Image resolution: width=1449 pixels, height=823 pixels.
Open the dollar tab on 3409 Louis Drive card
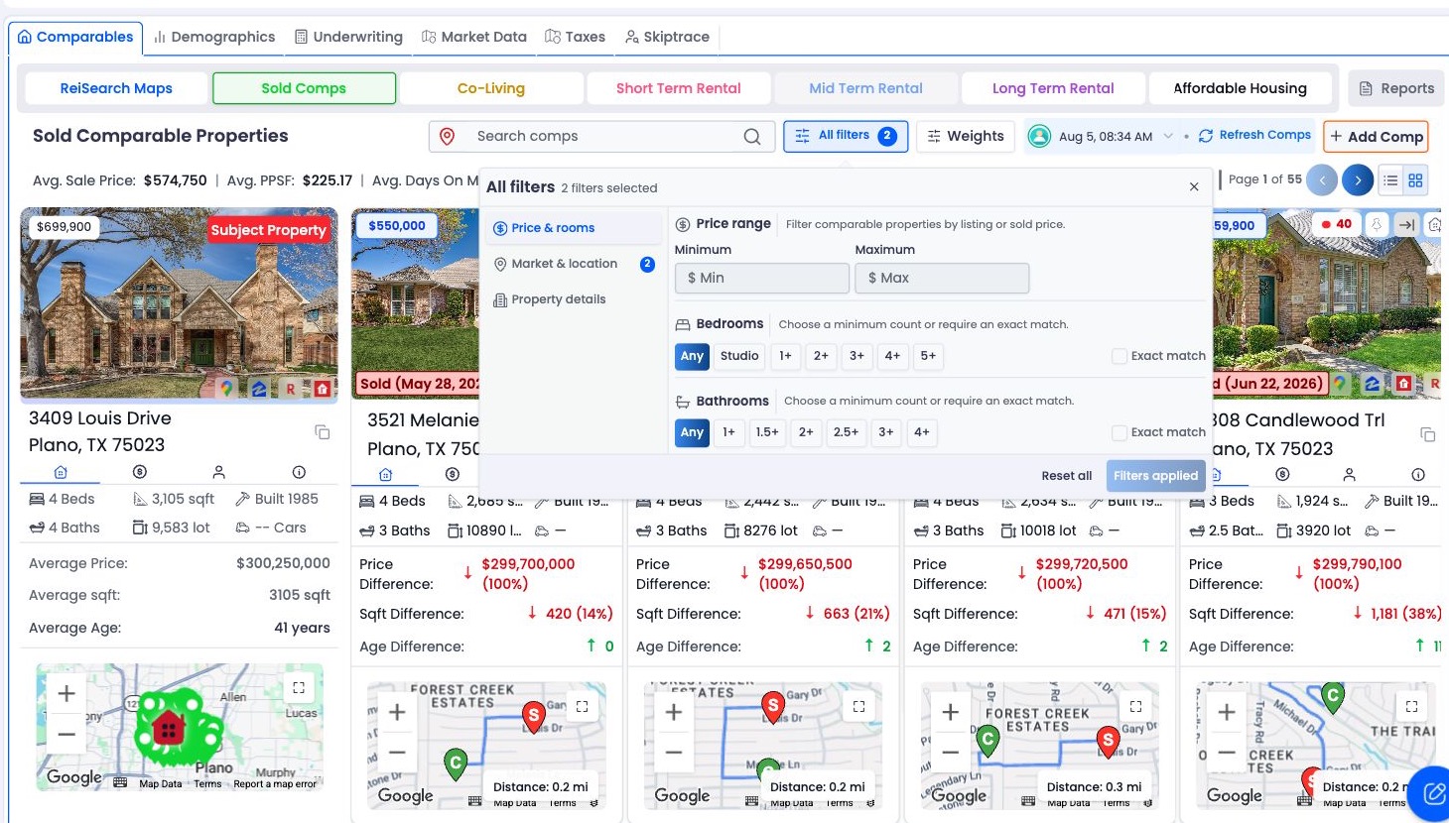pyautogui.click(x=140, y=472)
